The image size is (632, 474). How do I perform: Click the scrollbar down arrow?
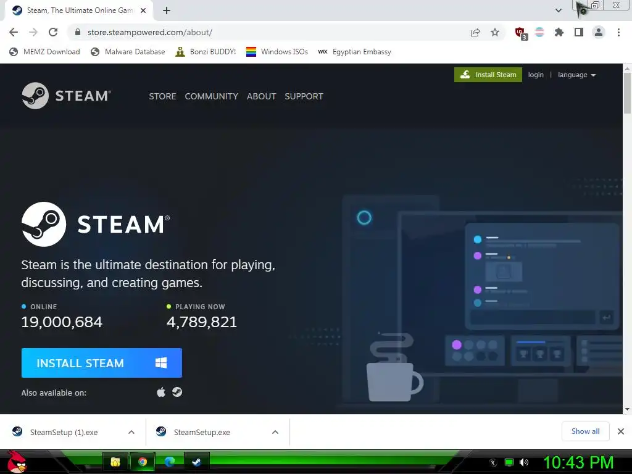coord(627,410)
